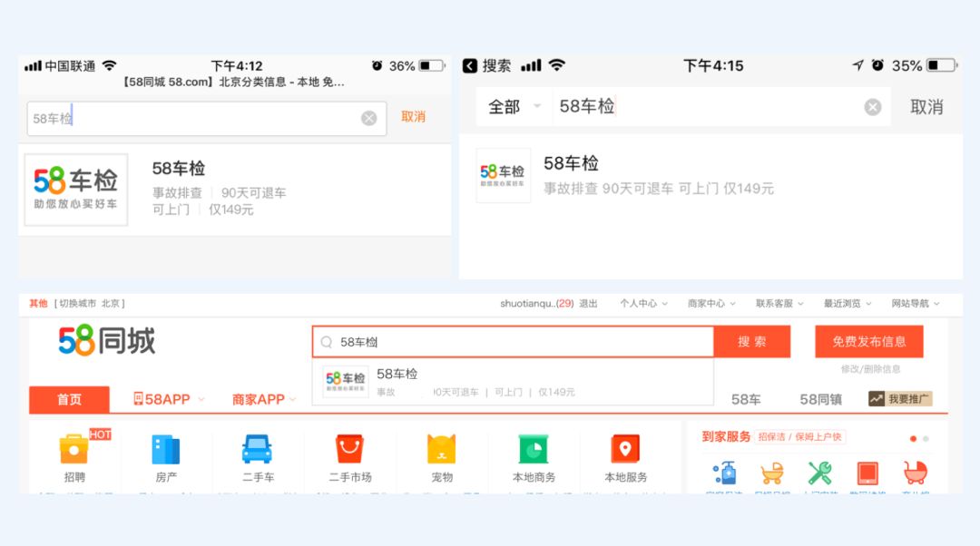Viewport: 980px width, 546px height.
Task: Click the clear button in left phone search
Action: click(x=368, y=118)
